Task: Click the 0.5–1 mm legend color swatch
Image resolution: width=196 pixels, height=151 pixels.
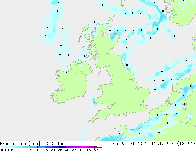Action: 12,147
